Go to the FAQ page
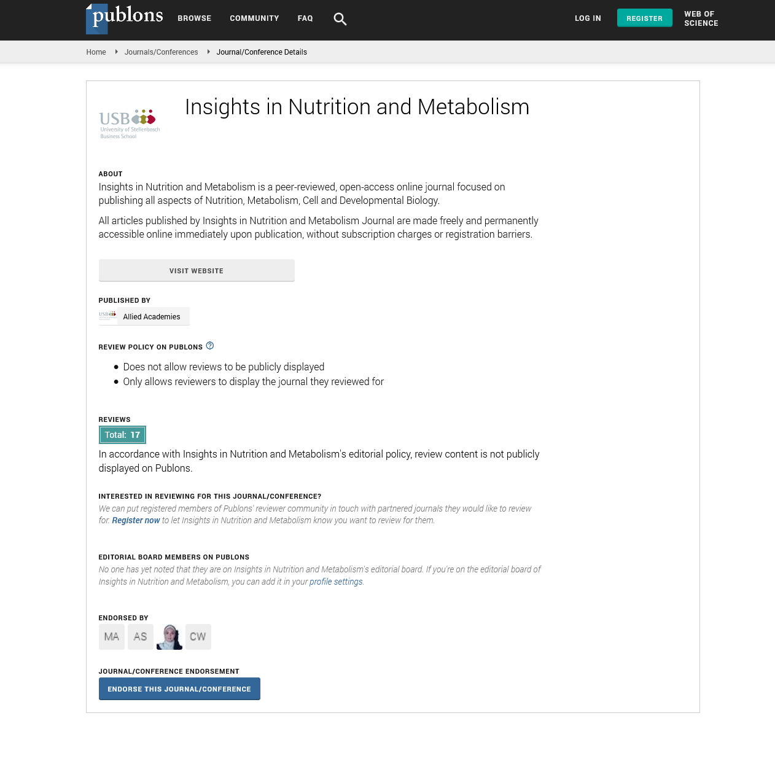 coord(305,18)
